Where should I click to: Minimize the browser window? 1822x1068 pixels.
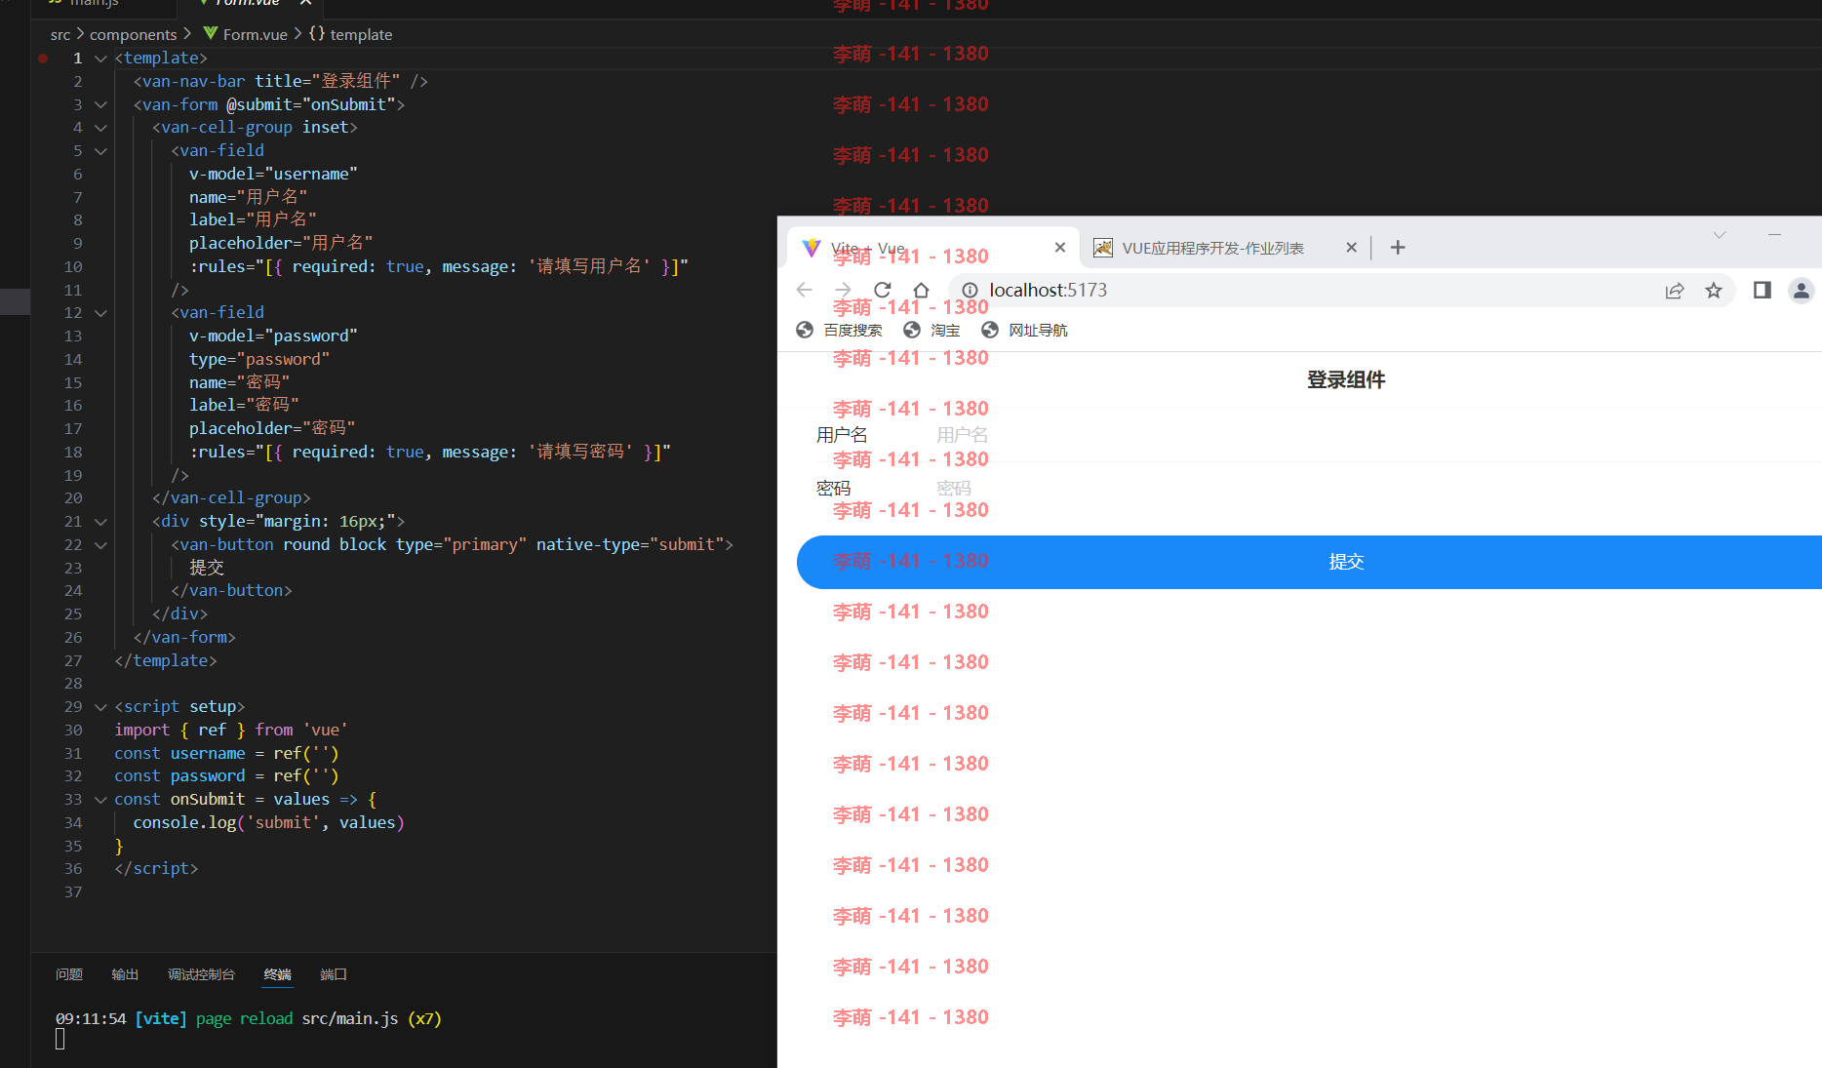pos(1774,235)
